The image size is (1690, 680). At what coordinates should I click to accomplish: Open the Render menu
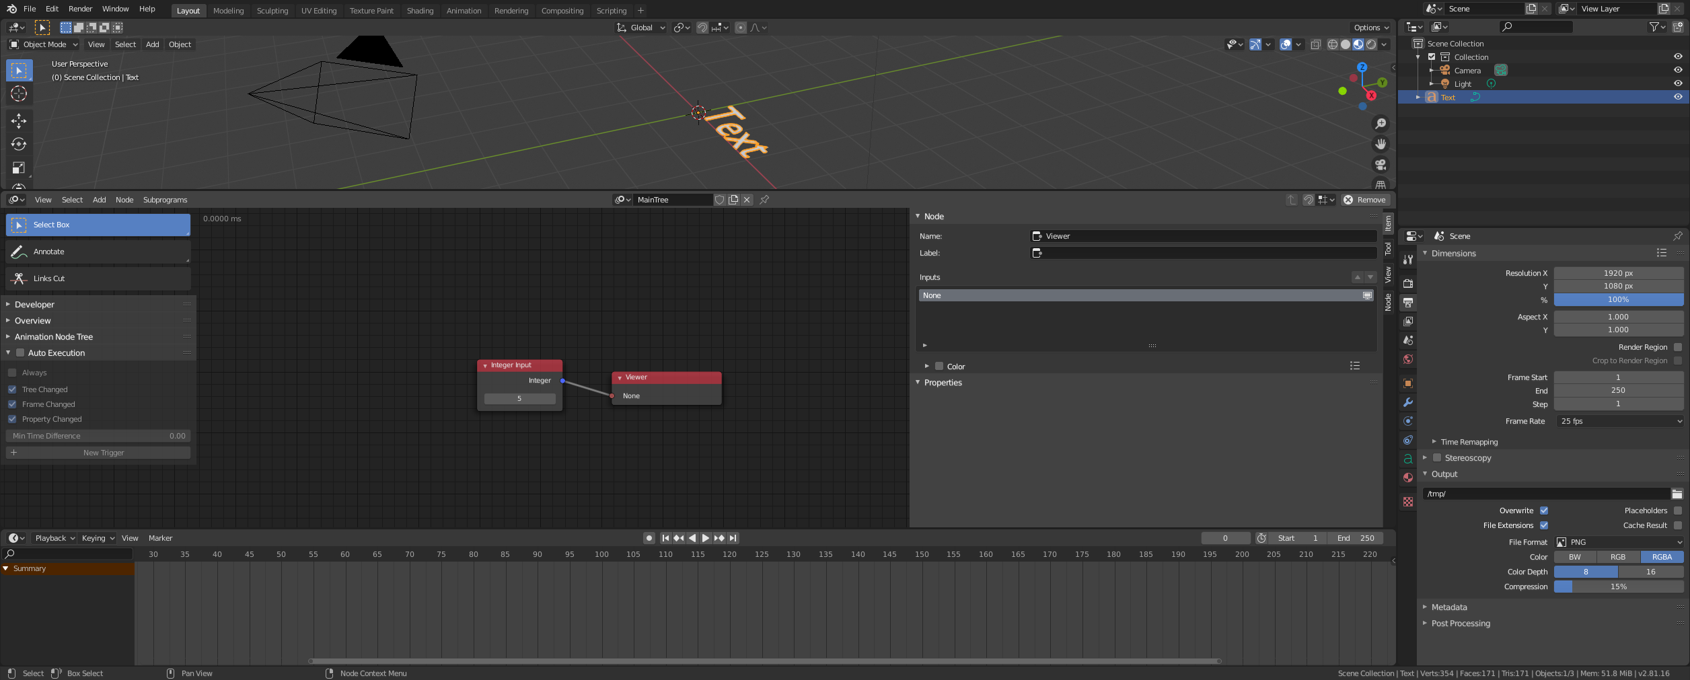[80, 9]
